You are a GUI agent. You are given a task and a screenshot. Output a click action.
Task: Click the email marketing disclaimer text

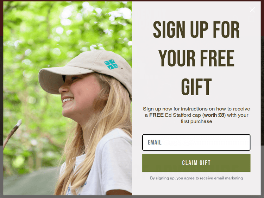(x=196, y=178)
